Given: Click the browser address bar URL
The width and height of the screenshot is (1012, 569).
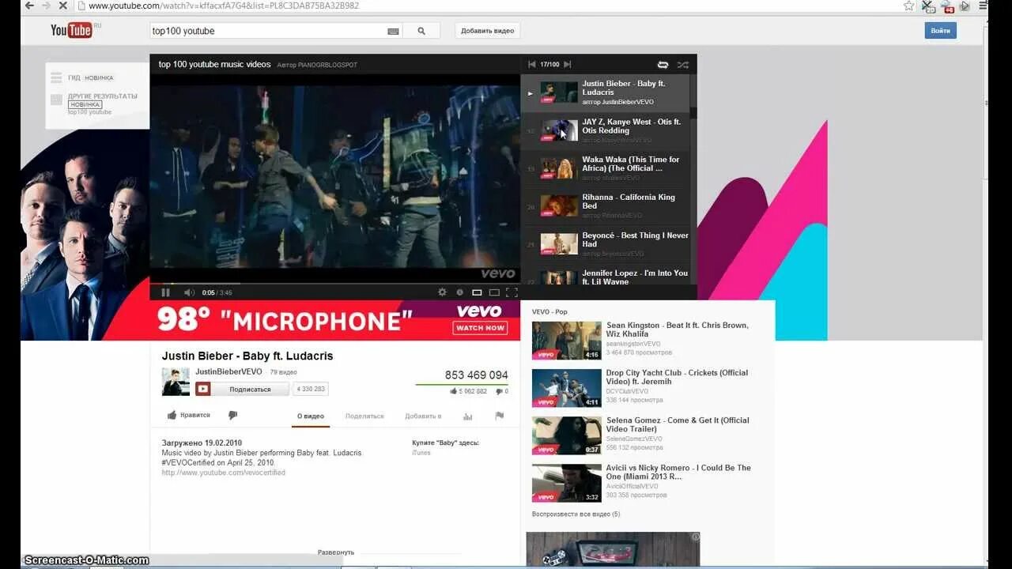Looking at the screenshot, I should click(224, 6).
